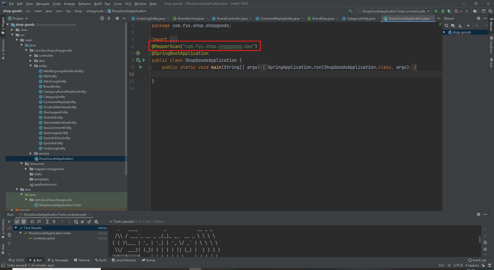Toggle the Structure side tool window
Image resolution: width=494 pixels, height=270 pixels.
pyautogui.click(x=3, y=49)
